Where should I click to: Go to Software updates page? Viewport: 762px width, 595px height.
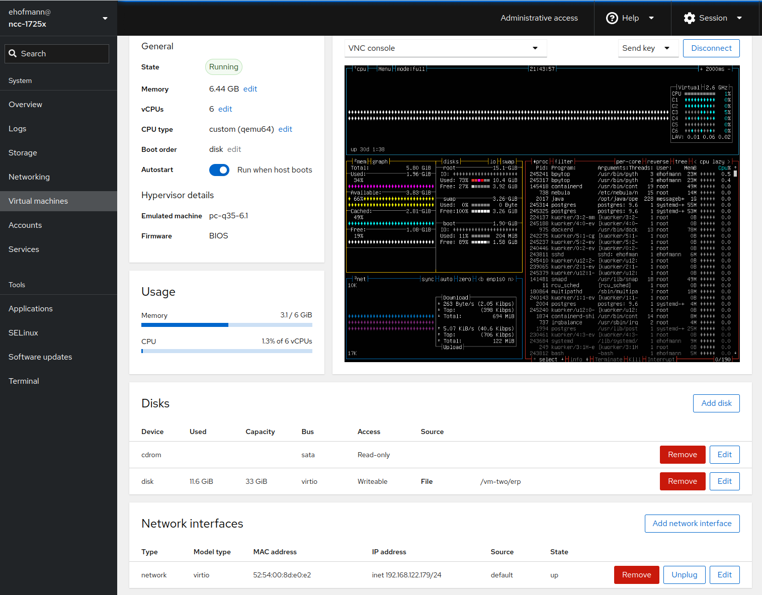point(40,357)
